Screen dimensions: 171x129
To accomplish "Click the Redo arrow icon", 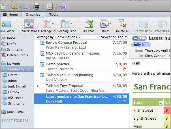I will coord(24,7).
